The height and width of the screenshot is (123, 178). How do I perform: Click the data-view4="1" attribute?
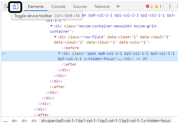123,37
